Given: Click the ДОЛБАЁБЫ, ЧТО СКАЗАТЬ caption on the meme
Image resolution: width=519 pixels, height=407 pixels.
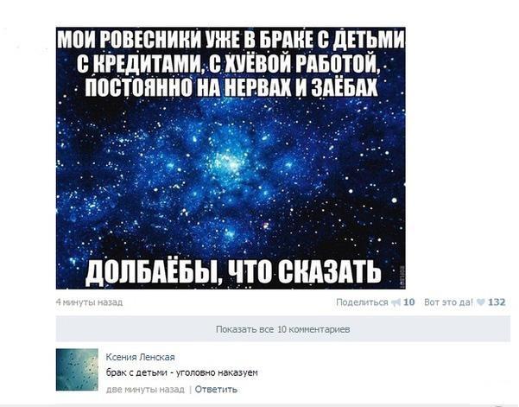Looking at the screenshot, I should tap(233, 272).
